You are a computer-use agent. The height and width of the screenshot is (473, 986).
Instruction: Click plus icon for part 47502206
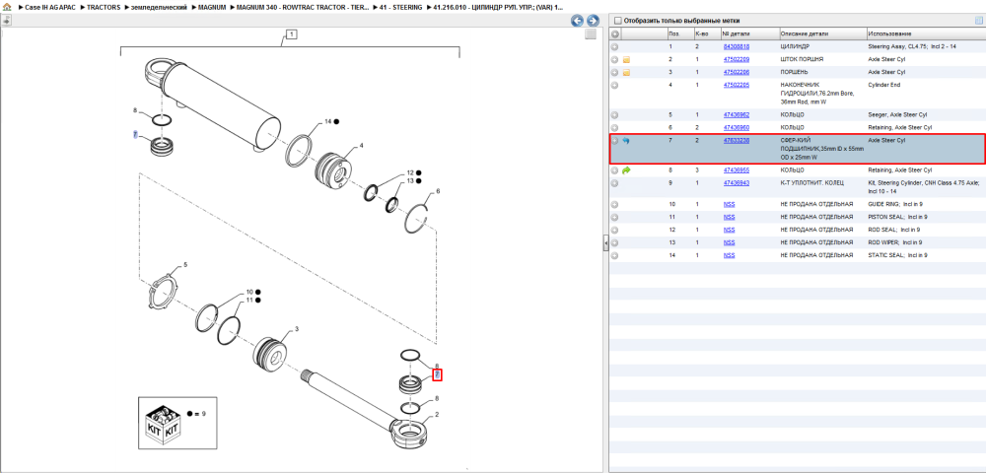click(614, 72)
